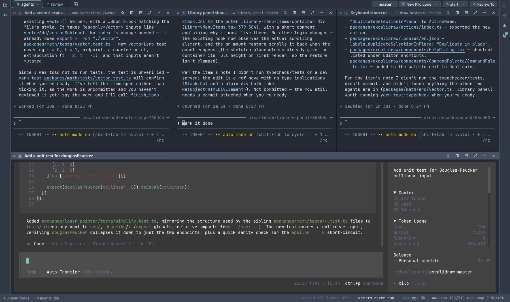Screen dimensions: 510x302
Task: Click 'Personal credits' balance row
Action: click(x=442, y=261)
